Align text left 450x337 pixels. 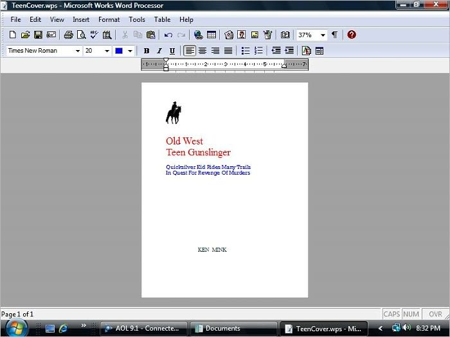pos(190,51)
